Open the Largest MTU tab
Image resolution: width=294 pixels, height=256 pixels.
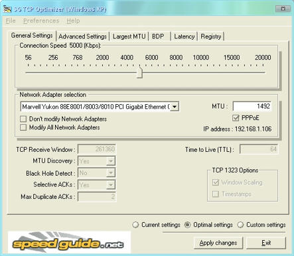(x=129, y=36)
